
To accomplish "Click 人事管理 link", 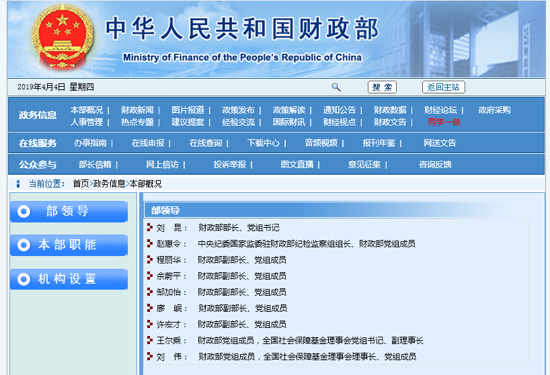I will pos(87,122).
